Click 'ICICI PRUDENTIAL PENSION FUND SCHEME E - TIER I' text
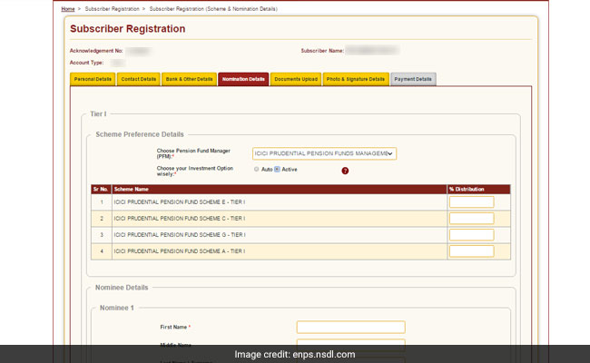Screen dimensions: 590x363 (x=180, y=202)
